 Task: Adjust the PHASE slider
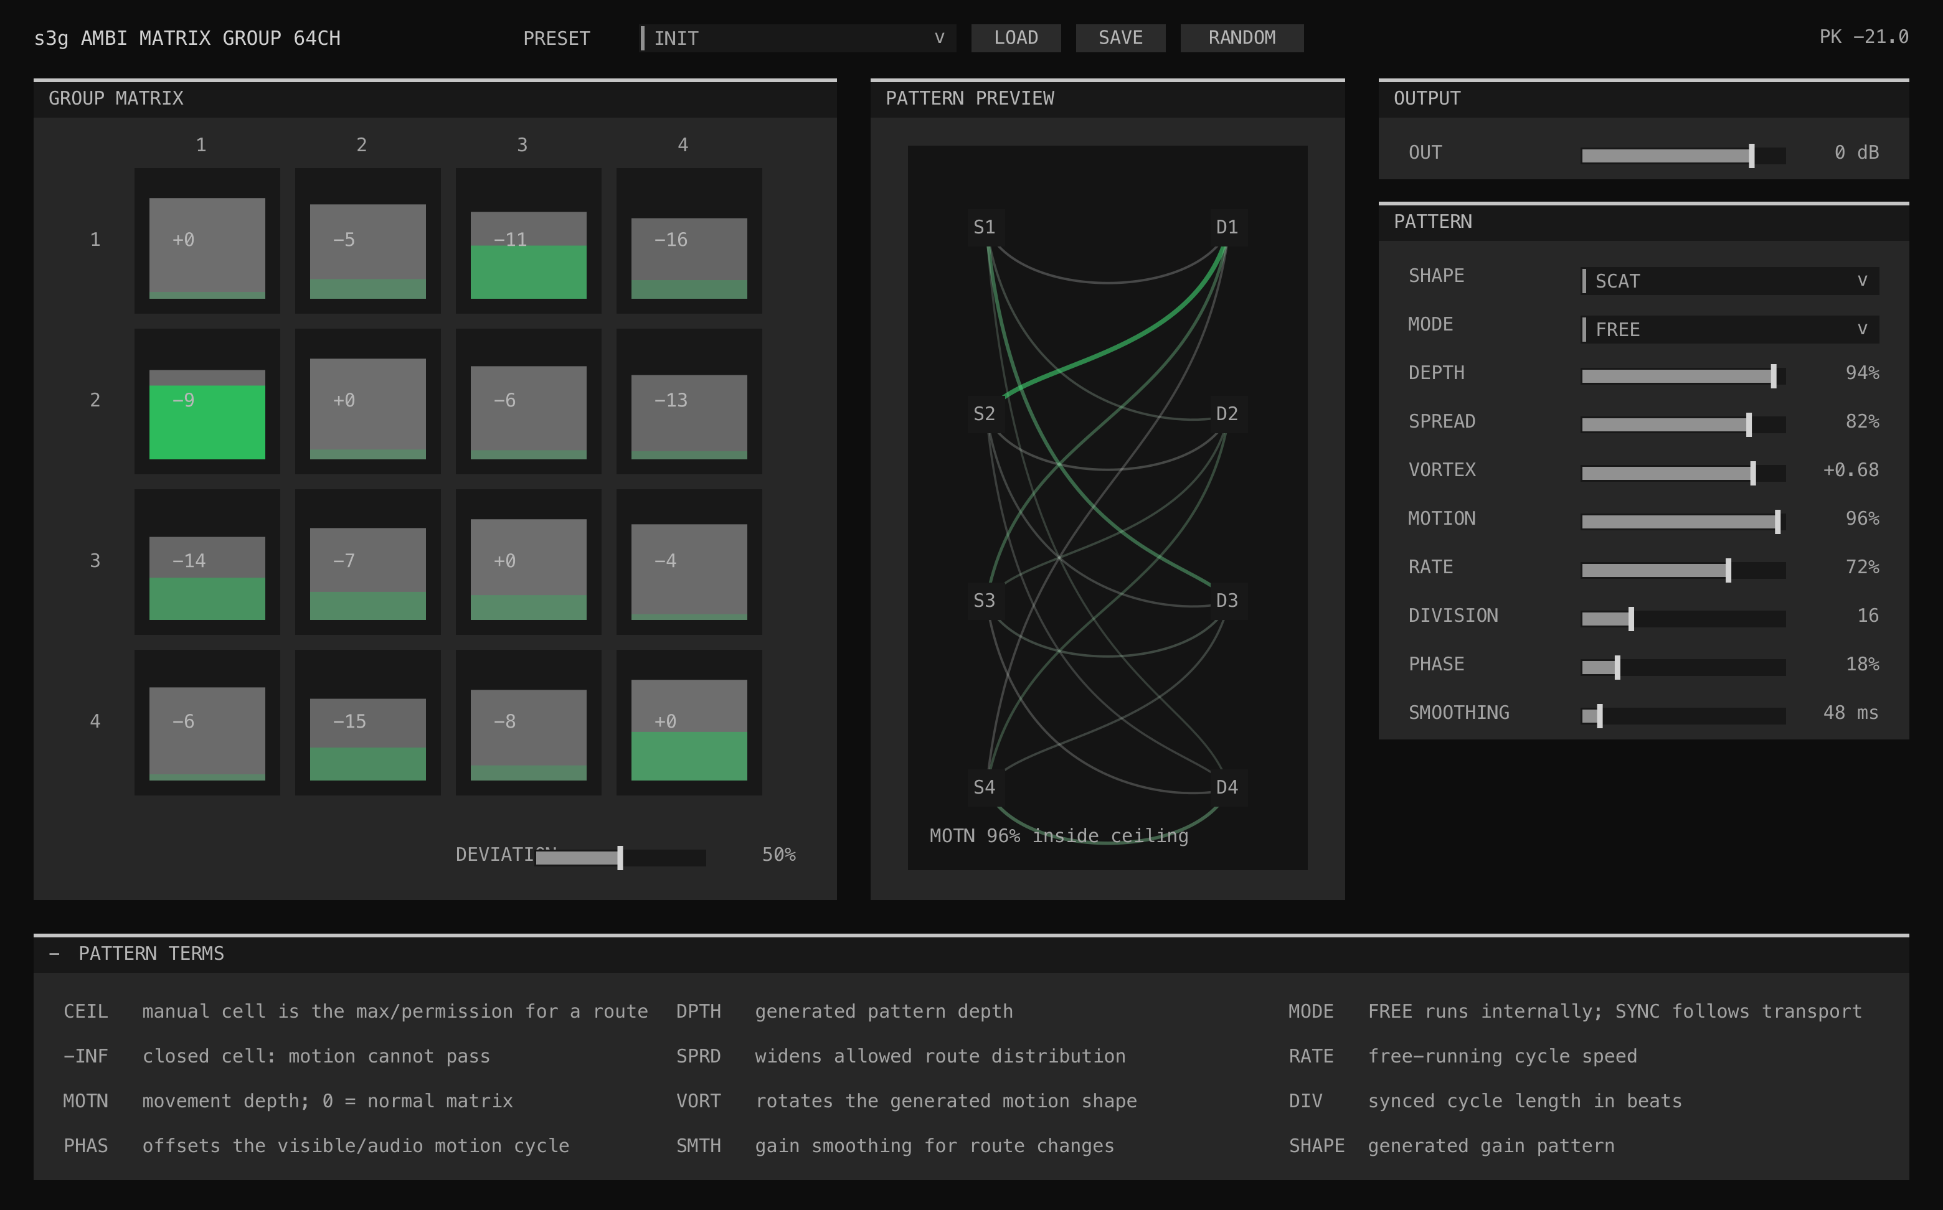point(1683,667)
